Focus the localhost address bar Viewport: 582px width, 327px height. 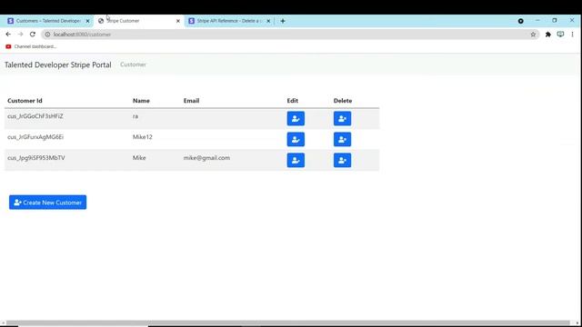point(289,35)
